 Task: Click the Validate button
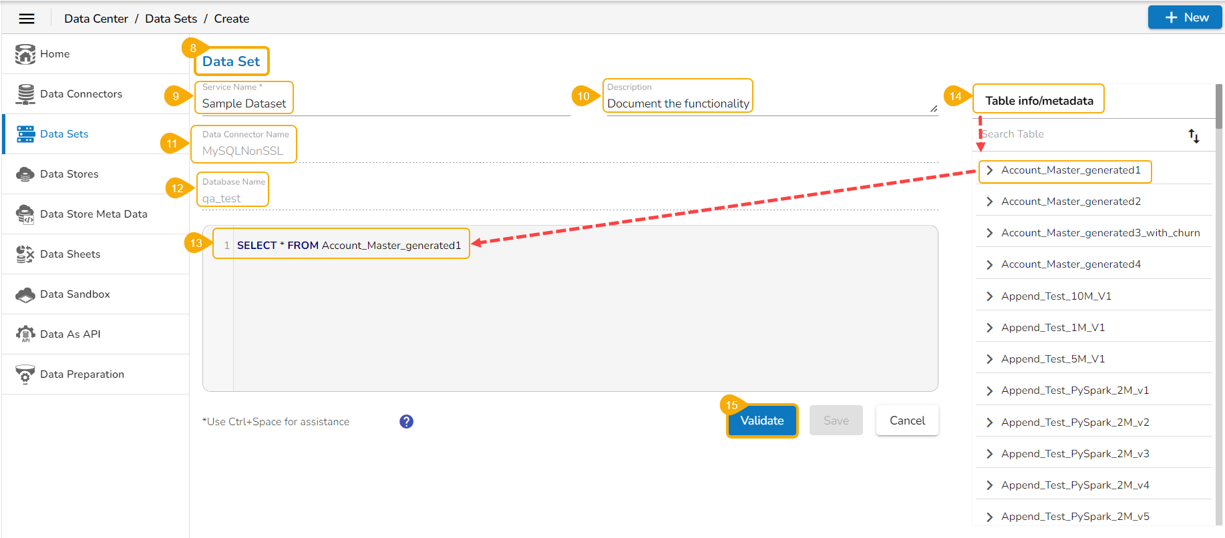[x=762, y=421]
